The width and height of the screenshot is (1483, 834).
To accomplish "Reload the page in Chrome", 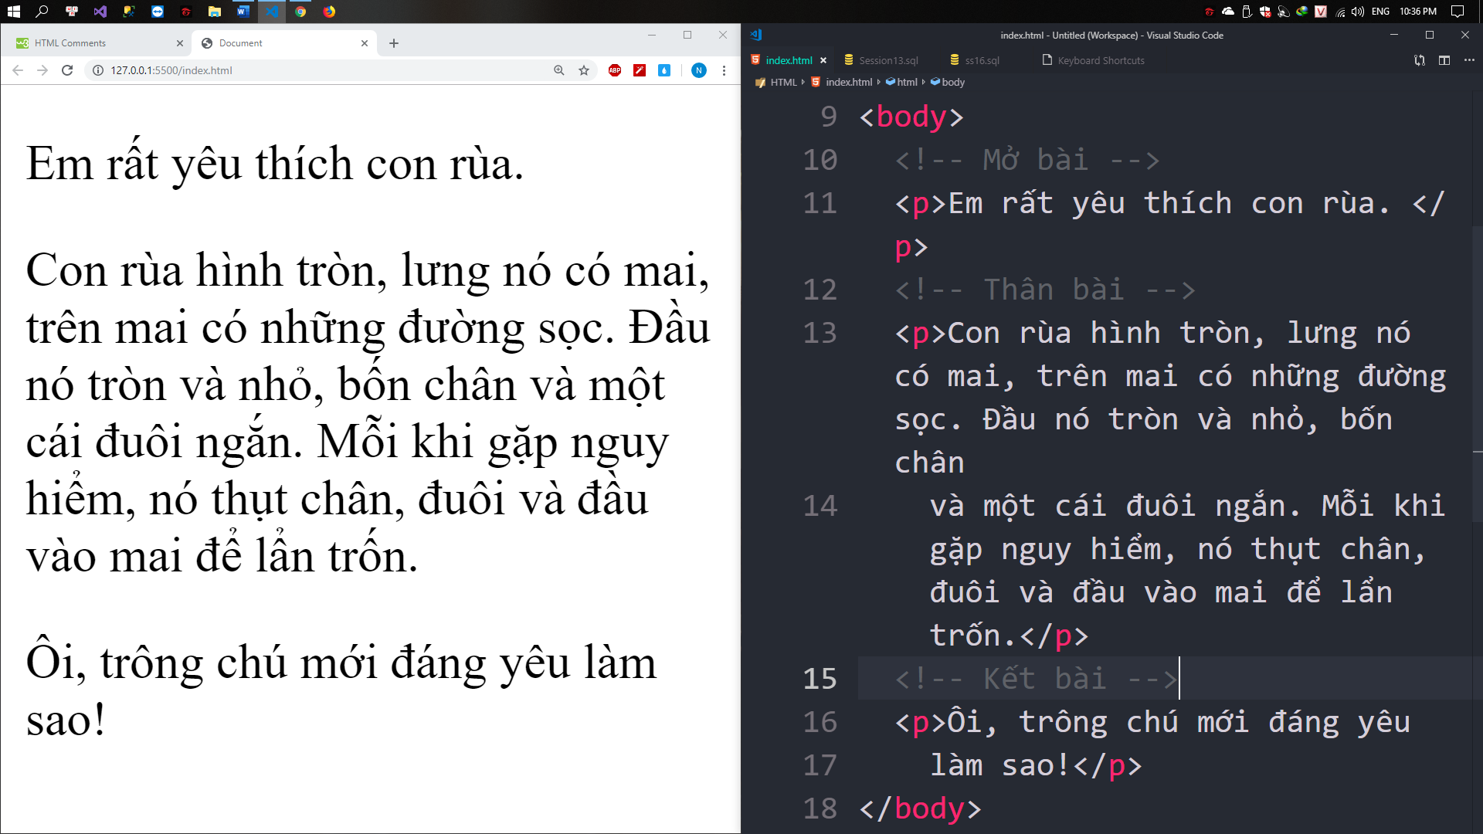I will (x=67, y=70).
